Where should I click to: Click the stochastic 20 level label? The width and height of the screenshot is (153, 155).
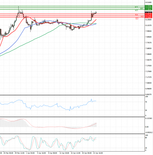tap(146, 148)
